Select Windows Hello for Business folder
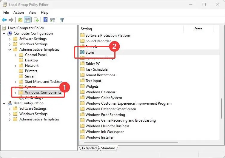 [x=107, y=126]
